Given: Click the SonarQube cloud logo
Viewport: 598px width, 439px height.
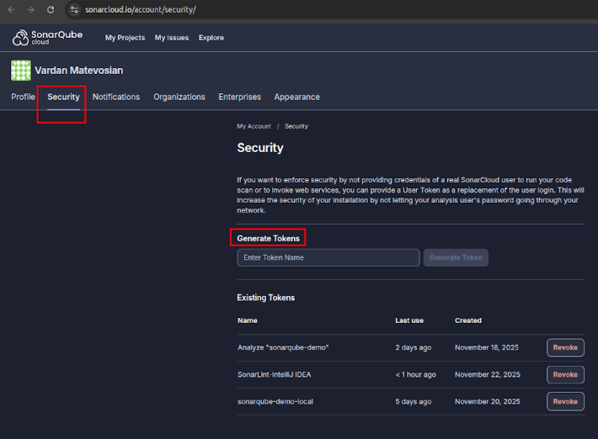Looking at the screenshot, I should pos(47,37).
